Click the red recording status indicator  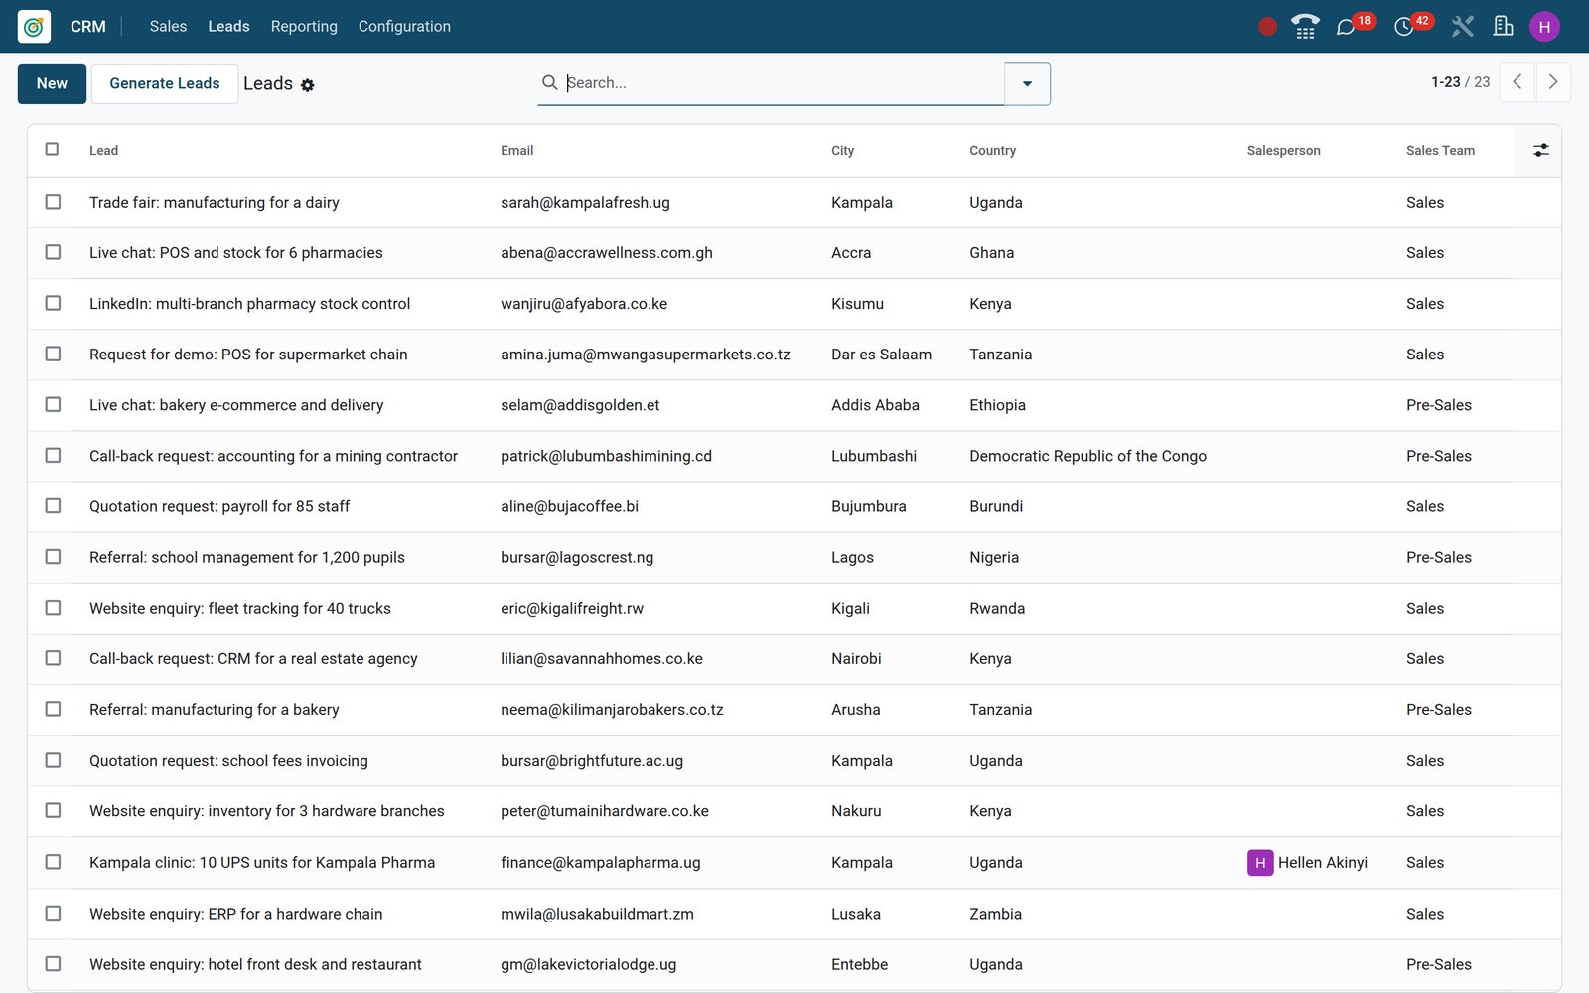point(1267,27)
